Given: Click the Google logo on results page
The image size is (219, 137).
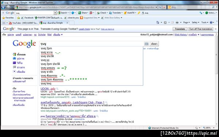Looking at the screenshot, I should (x=24, y=44).
